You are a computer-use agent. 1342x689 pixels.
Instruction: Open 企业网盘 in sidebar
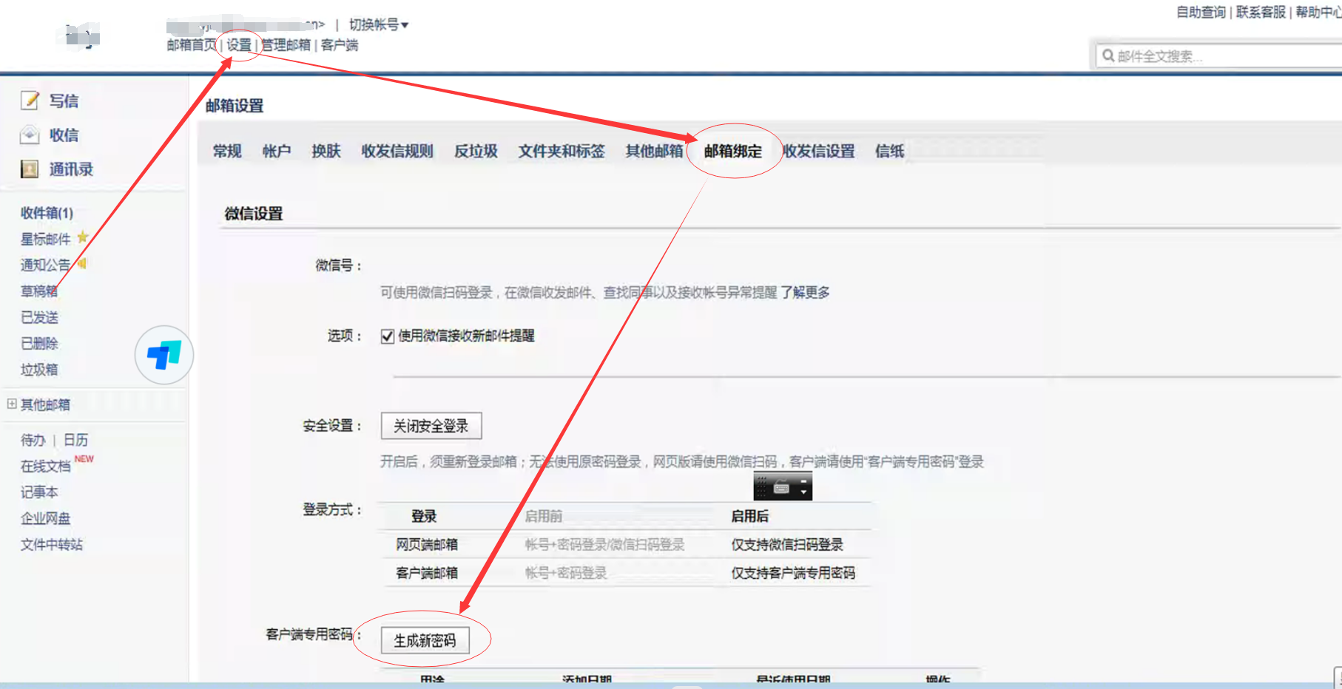46,518
